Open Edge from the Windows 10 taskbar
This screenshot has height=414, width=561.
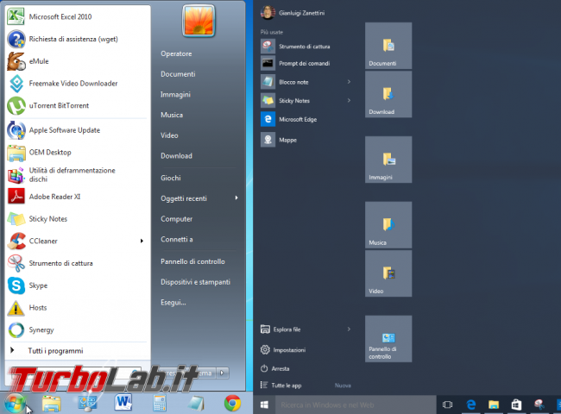(471, 405)
